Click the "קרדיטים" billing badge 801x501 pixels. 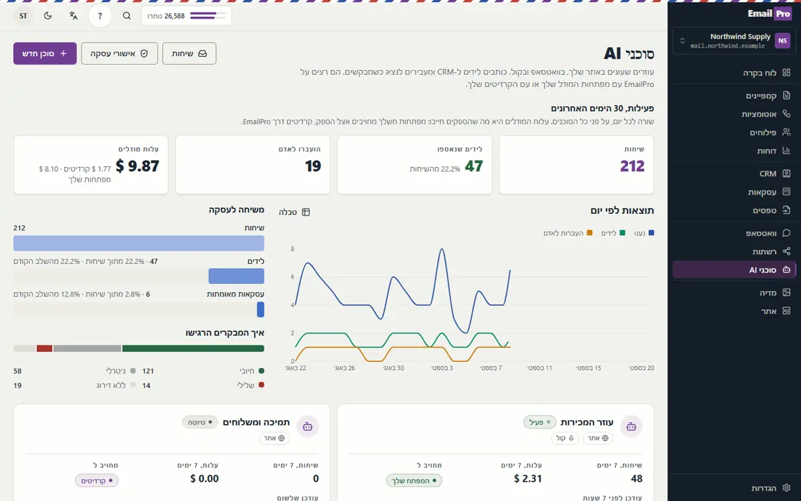[x=97, y=480]
